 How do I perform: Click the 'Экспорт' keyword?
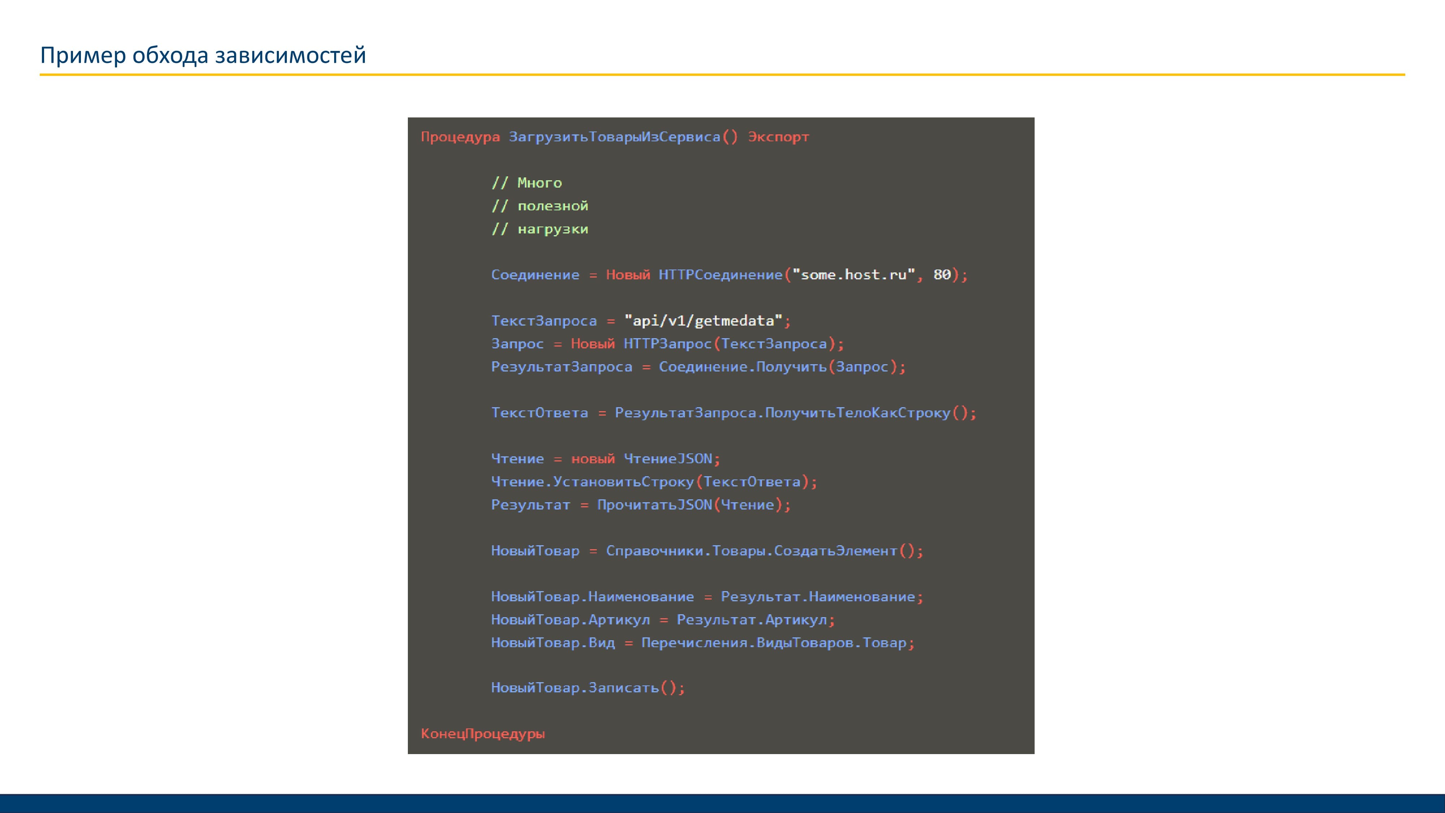click(x=778, y=137)
